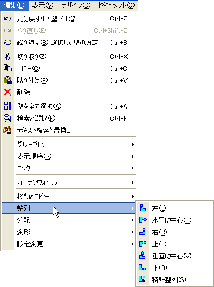Click the clipboard paste icon for 貼り付け
The height and width of the screenshot is (287, 214).
point(8,80)
